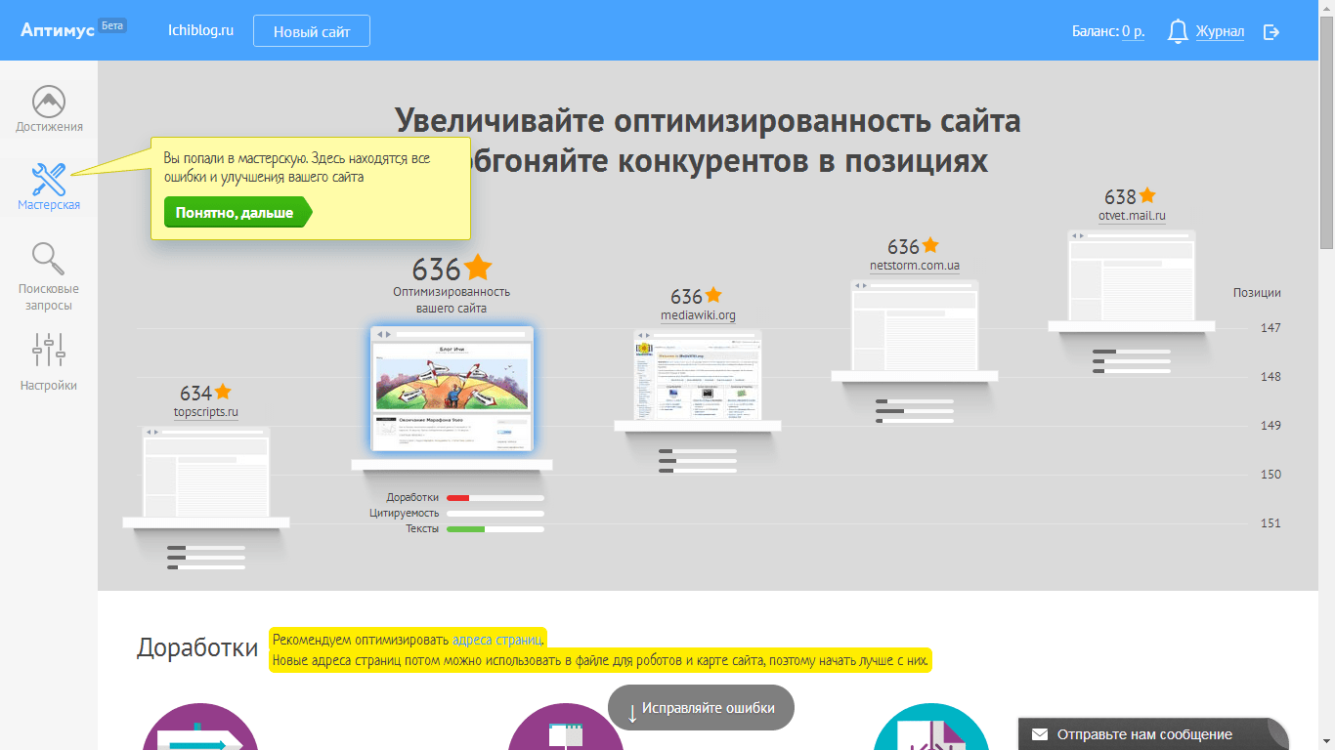The image size is (1335, 750).
Task: Click the Новый сайт button
Action: point(312,31)
